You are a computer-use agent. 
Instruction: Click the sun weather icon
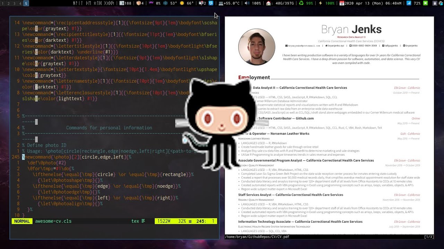[x=182, y=3]
